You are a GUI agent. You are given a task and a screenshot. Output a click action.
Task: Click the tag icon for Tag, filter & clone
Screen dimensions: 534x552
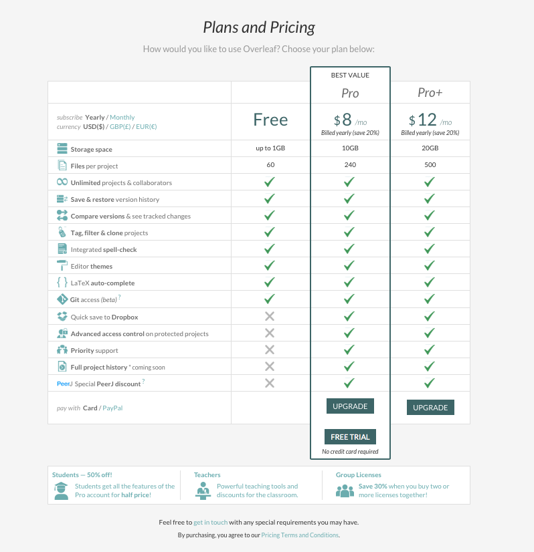[62, 232]
